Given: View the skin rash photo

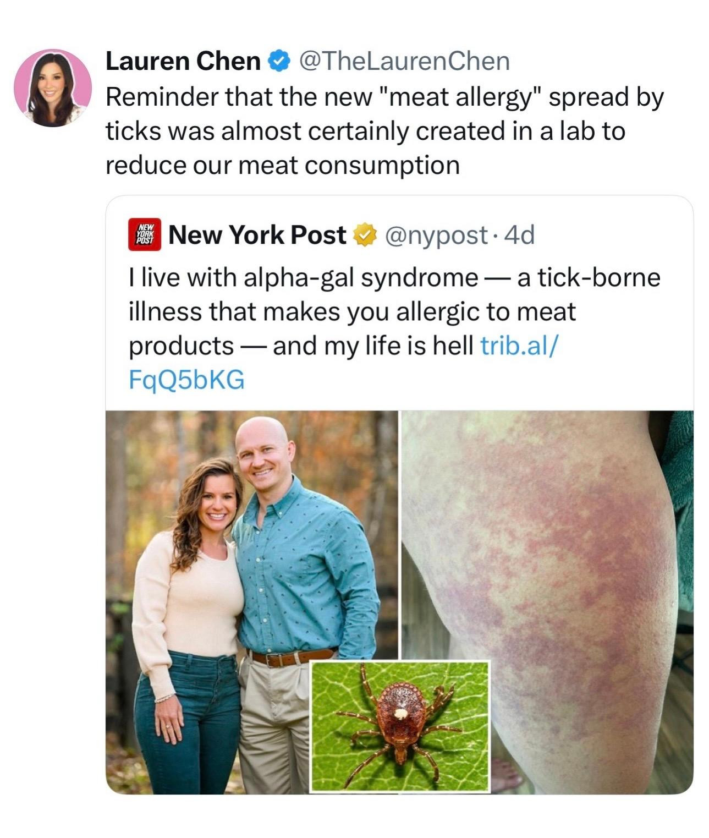Looking at the screenshot, I should [x=547, y=603].
